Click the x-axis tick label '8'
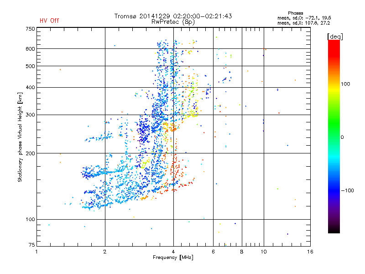Viewport: 365px width, 274px height. 242,252
